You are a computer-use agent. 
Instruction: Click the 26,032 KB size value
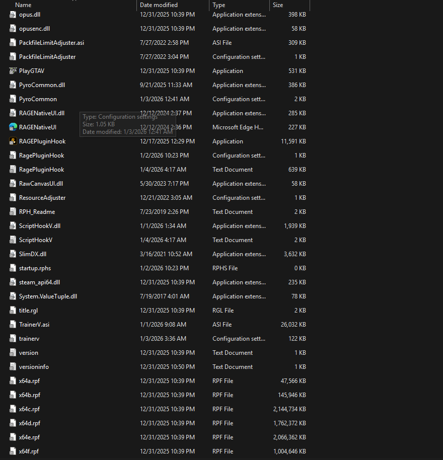293,324
